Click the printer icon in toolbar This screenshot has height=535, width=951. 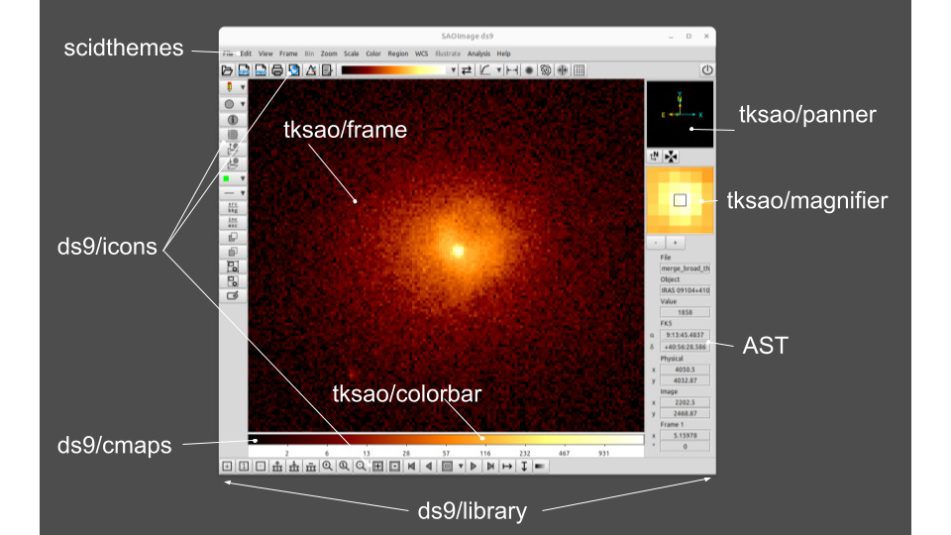277,70
